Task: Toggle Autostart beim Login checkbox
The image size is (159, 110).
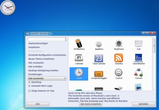Action: point(29,86)
